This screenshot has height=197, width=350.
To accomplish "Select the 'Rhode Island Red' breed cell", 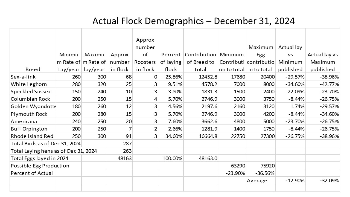I will click(x=32, y=136).
